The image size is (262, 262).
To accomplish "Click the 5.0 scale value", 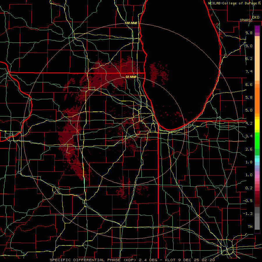I will click(249, 110).
